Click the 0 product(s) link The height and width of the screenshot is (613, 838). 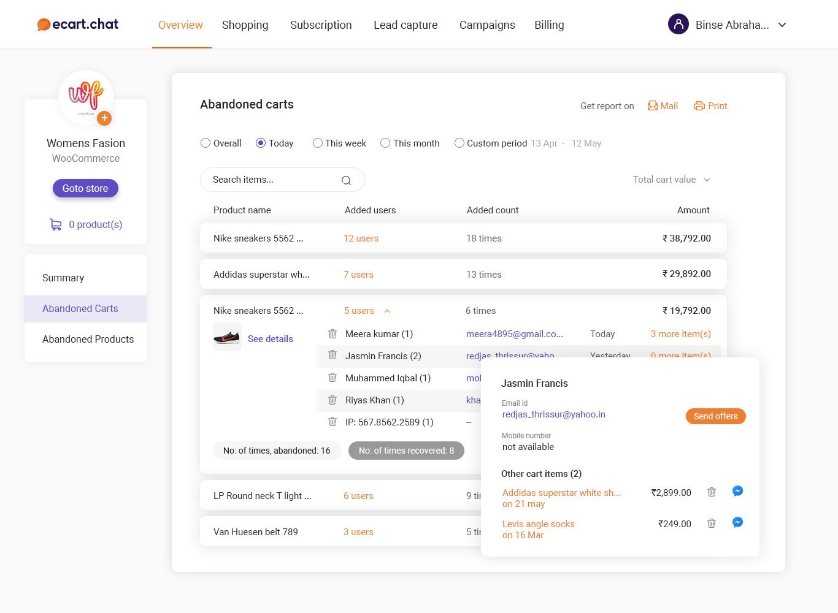[96, 224]
